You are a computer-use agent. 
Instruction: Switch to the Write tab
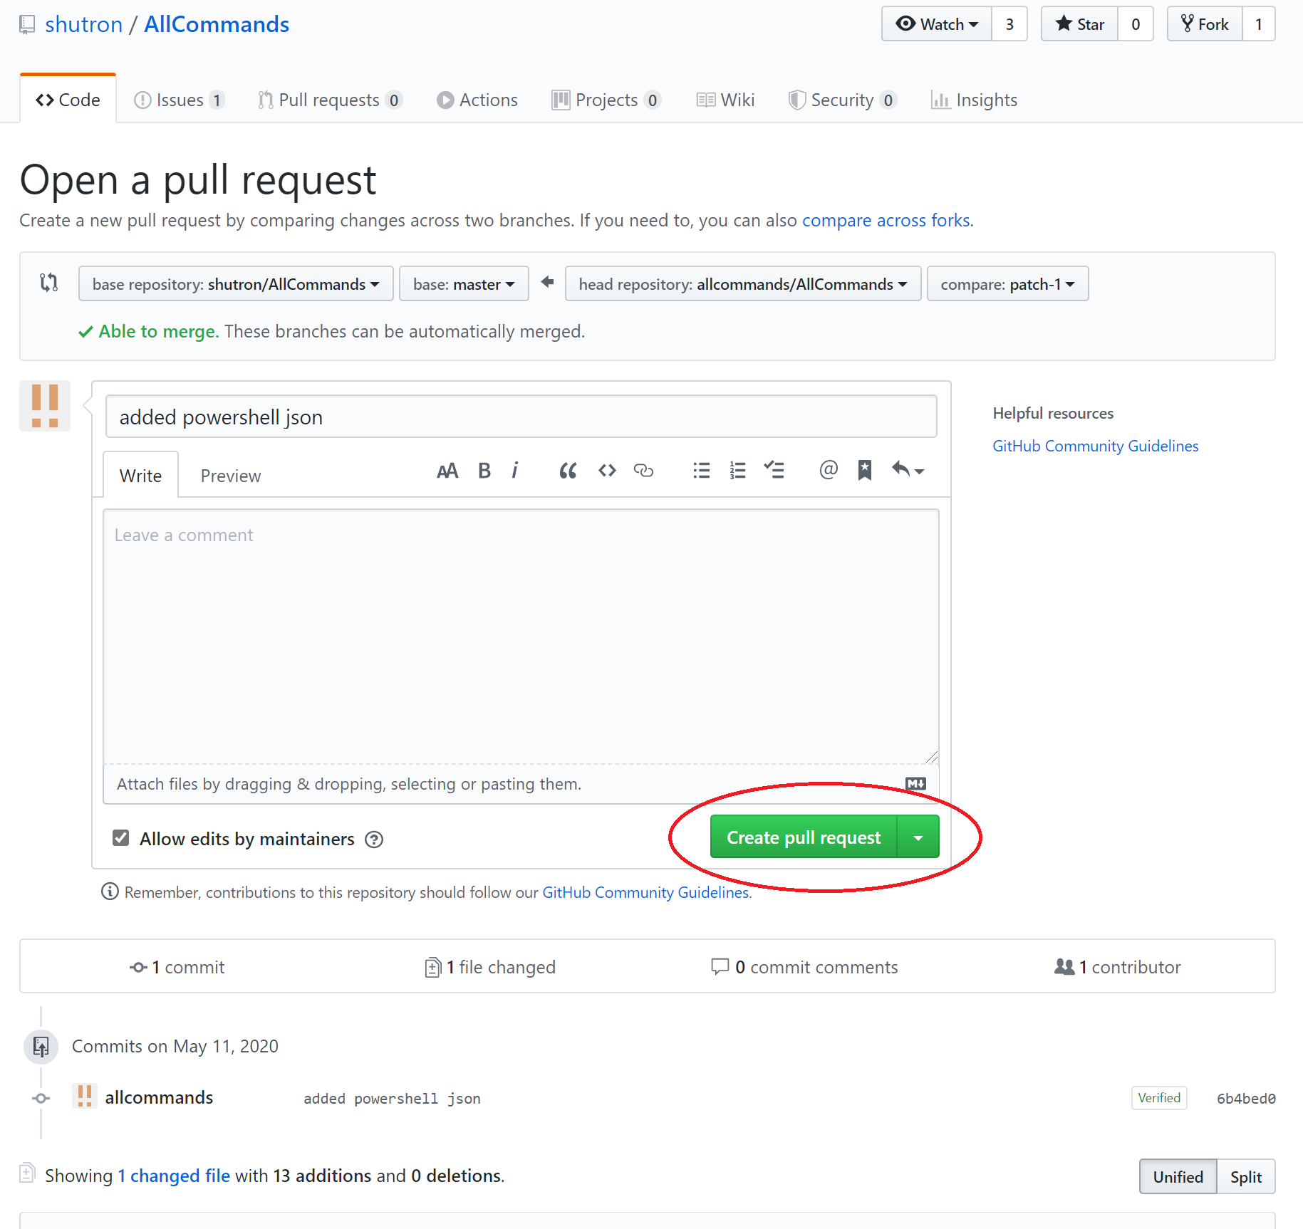tap(140, 476)
